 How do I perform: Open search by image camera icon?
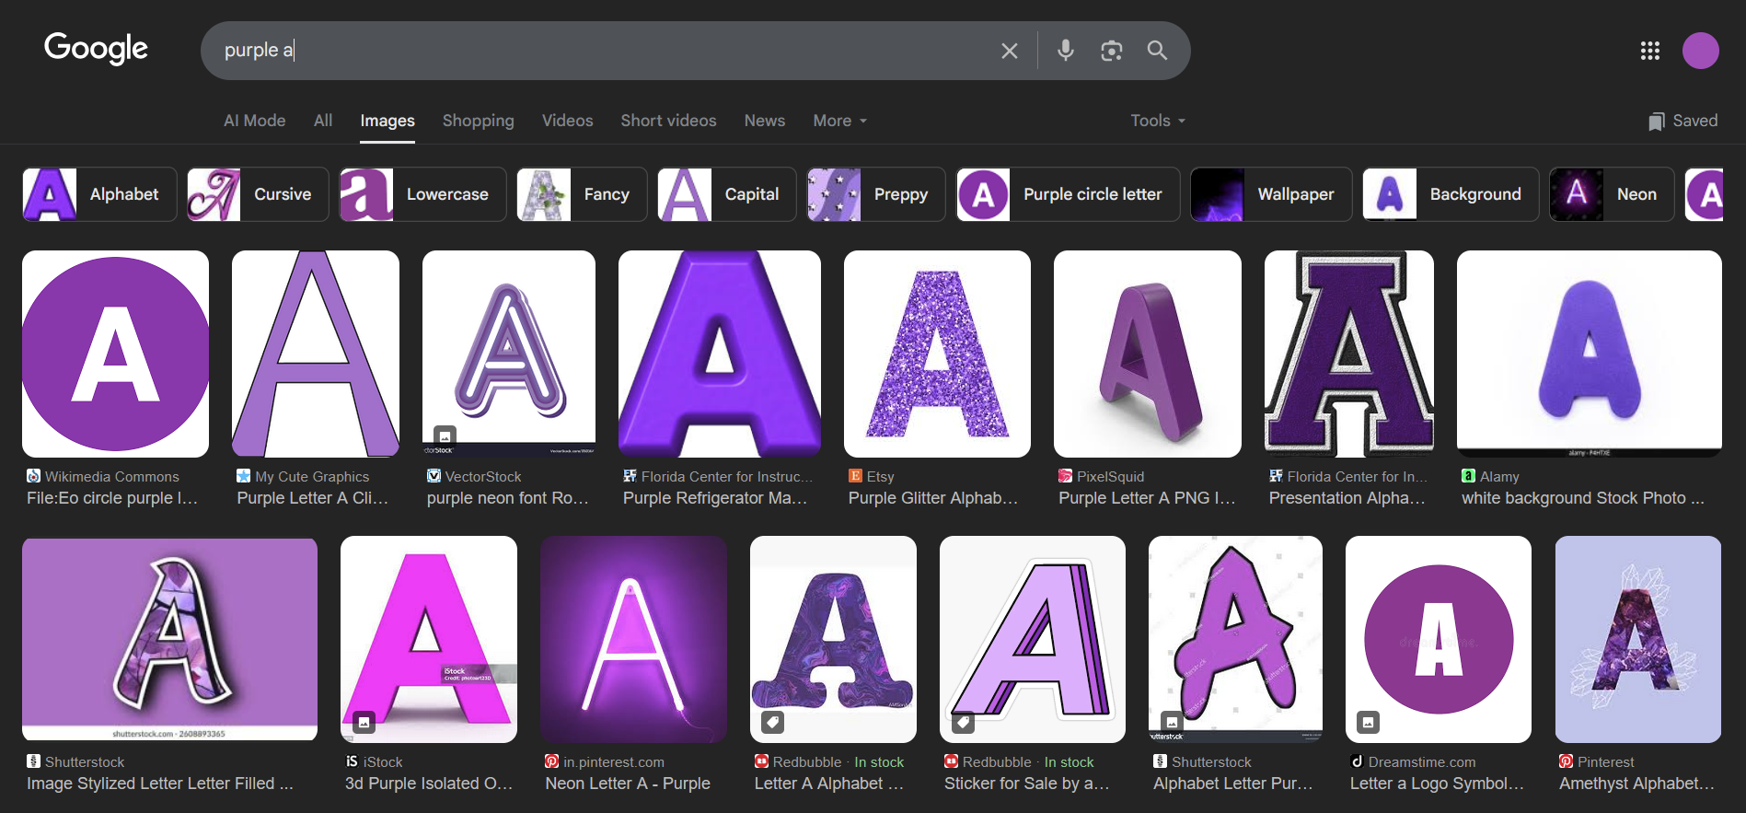tap(1112, 51)
